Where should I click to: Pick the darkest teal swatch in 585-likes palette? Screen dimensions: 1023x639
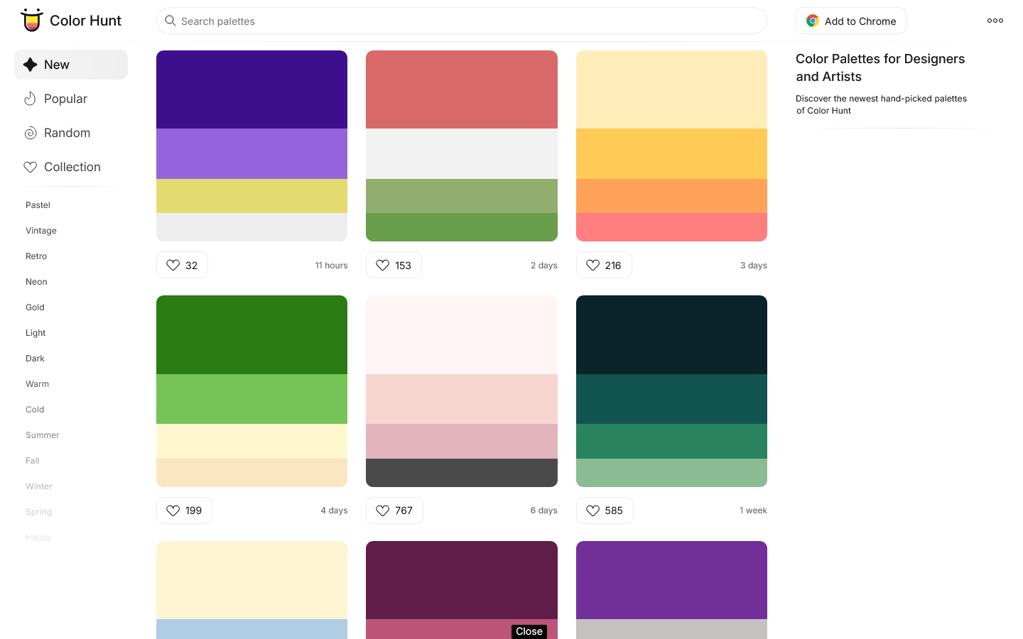coord(671,335)
